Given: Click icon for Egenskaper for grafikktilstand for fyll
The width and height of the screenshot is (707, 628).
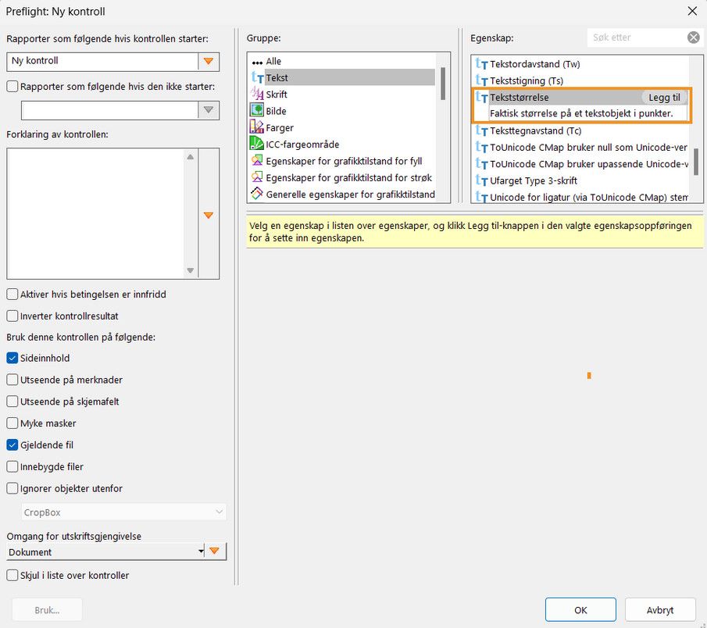Looking at the screenshot, I should 256,160.
